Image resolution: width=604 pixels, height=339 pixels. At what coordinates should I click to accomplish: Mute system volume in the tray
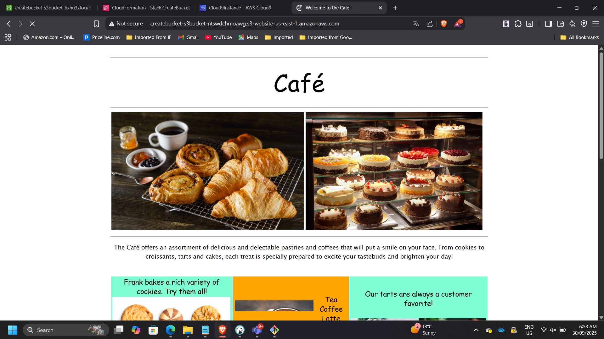(553, 330)
